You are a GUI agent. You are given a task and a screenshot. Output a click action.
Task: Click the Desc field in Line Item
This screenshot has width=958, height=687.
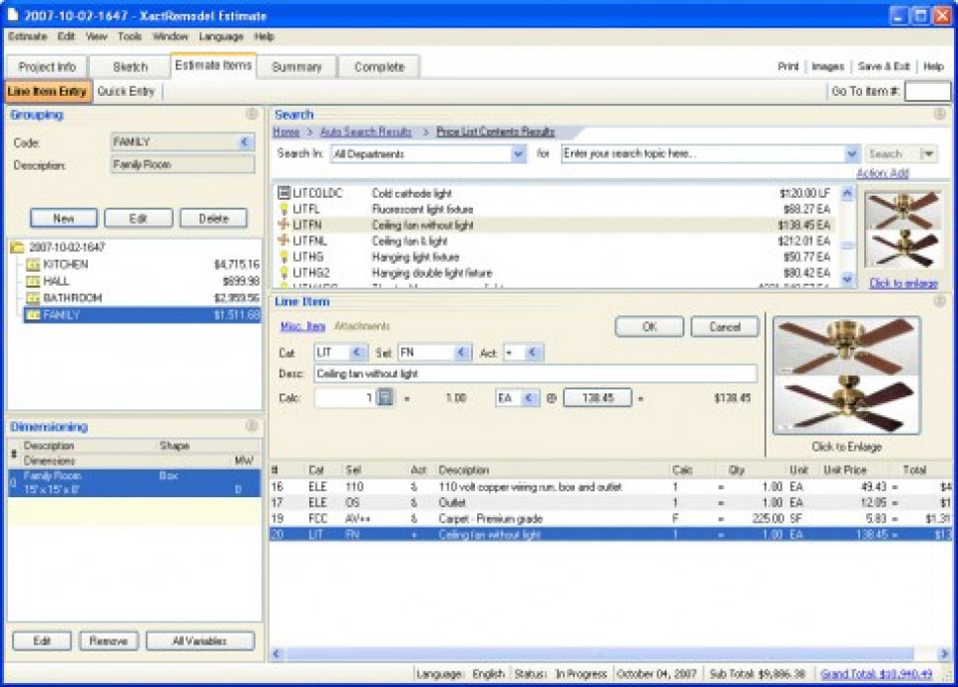pyautogui.click(x=535, y=374)
